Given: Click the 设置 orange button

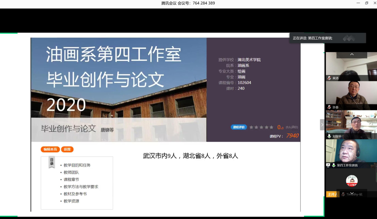Looking at the screenshot, I should coord(67,149).
